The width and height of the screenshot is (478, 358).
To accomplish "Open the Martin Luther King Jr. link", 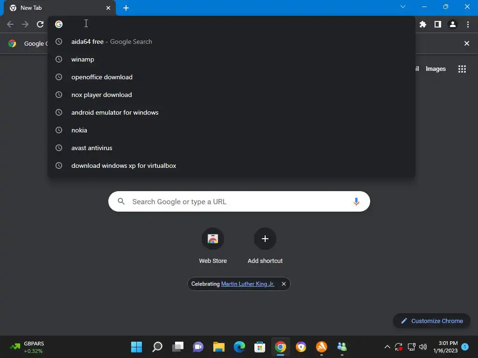I will 247,284.
